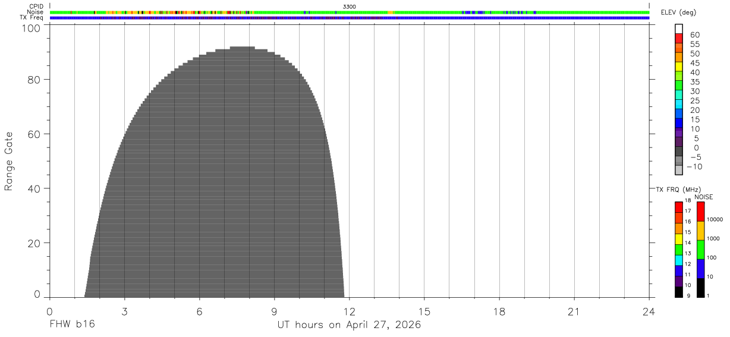The width and height of the screenshot is (730, 337).
Task: Click the 3 tick label on UT hours axis
Action: point(124,311)
